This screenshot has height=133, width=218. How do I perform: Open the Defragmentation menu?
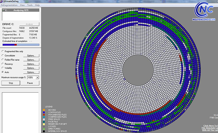tap(9, 5)
